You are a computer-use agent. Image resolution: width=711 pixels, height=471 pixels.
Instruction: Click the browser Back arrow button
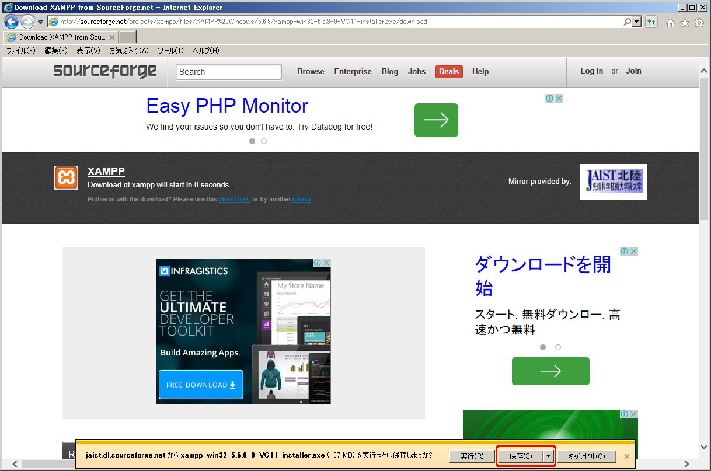coord(11,22)
